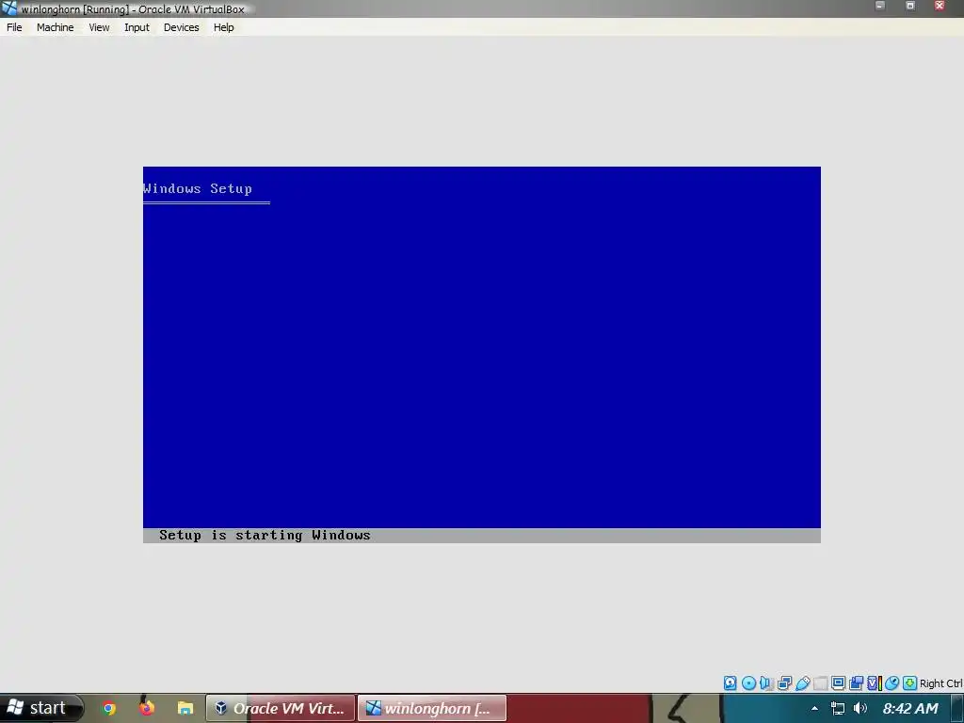Open the Devices menu
The height and width of the screenshot is (723, 964).
[181, 27]
